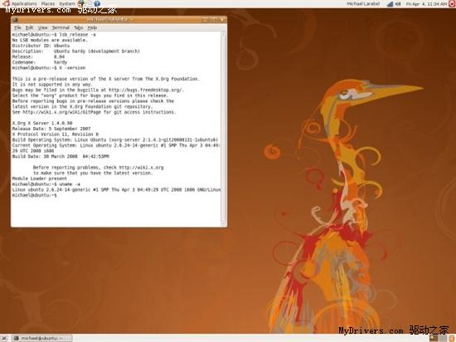Screen dimensions: 456x342
Task: Open the Tabs menu in terminal
Action: pyautogui.click(x=79, y=27)
